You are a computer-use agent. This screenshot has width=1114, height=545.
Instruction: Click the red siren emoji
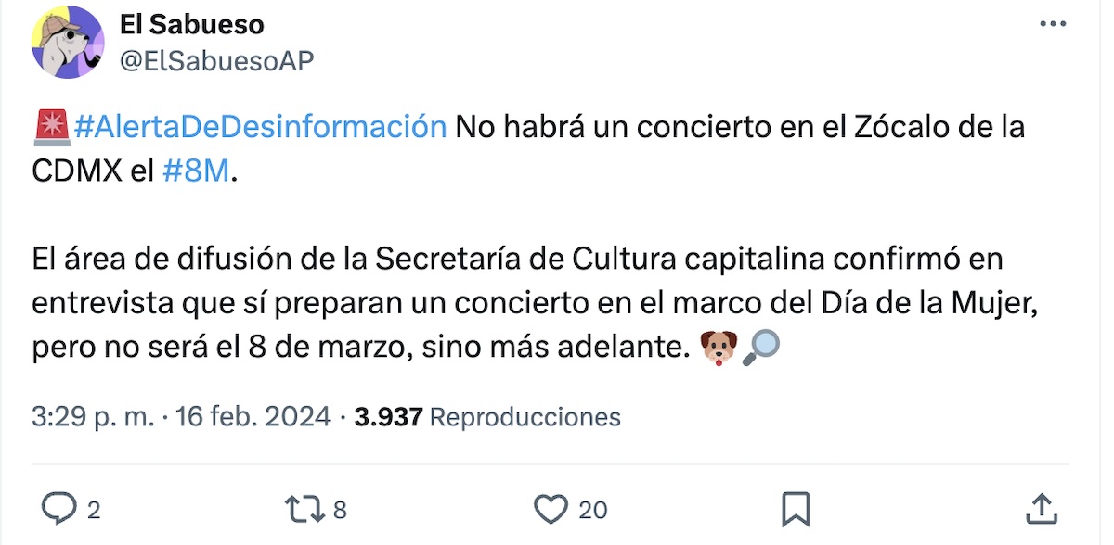51,126
